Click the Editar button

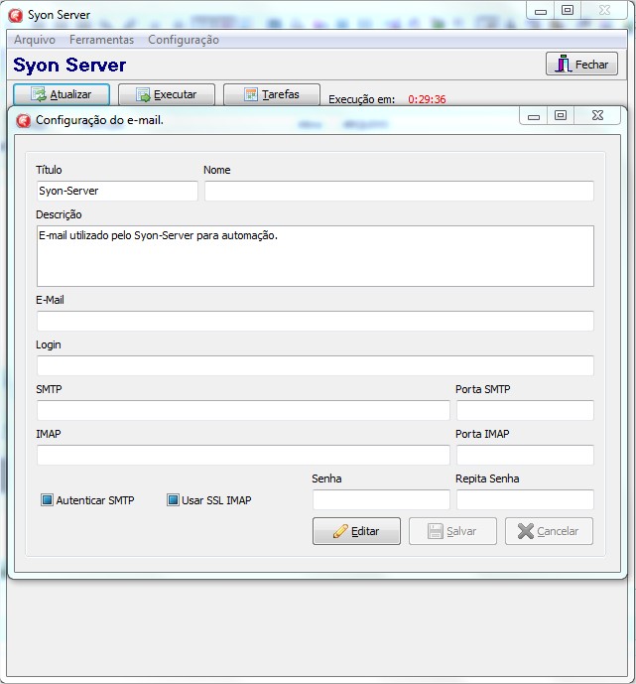point(356,531)
